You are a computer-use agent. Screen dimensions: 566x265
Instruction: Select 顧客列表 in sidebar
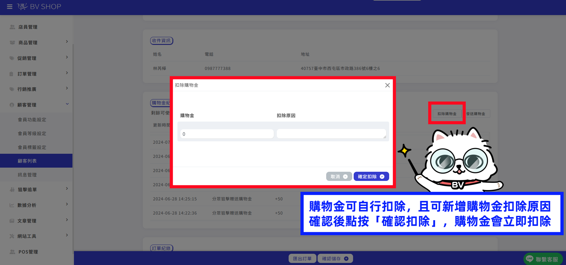(36, 161)
